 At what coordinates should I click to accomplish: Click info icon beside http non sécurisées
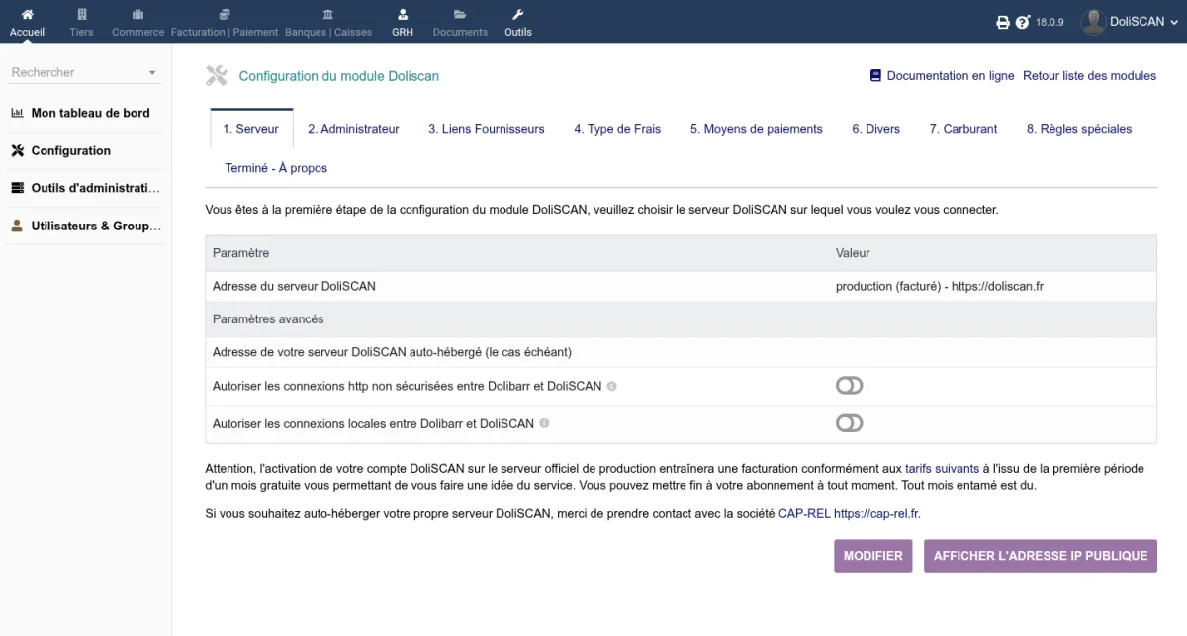611,386
